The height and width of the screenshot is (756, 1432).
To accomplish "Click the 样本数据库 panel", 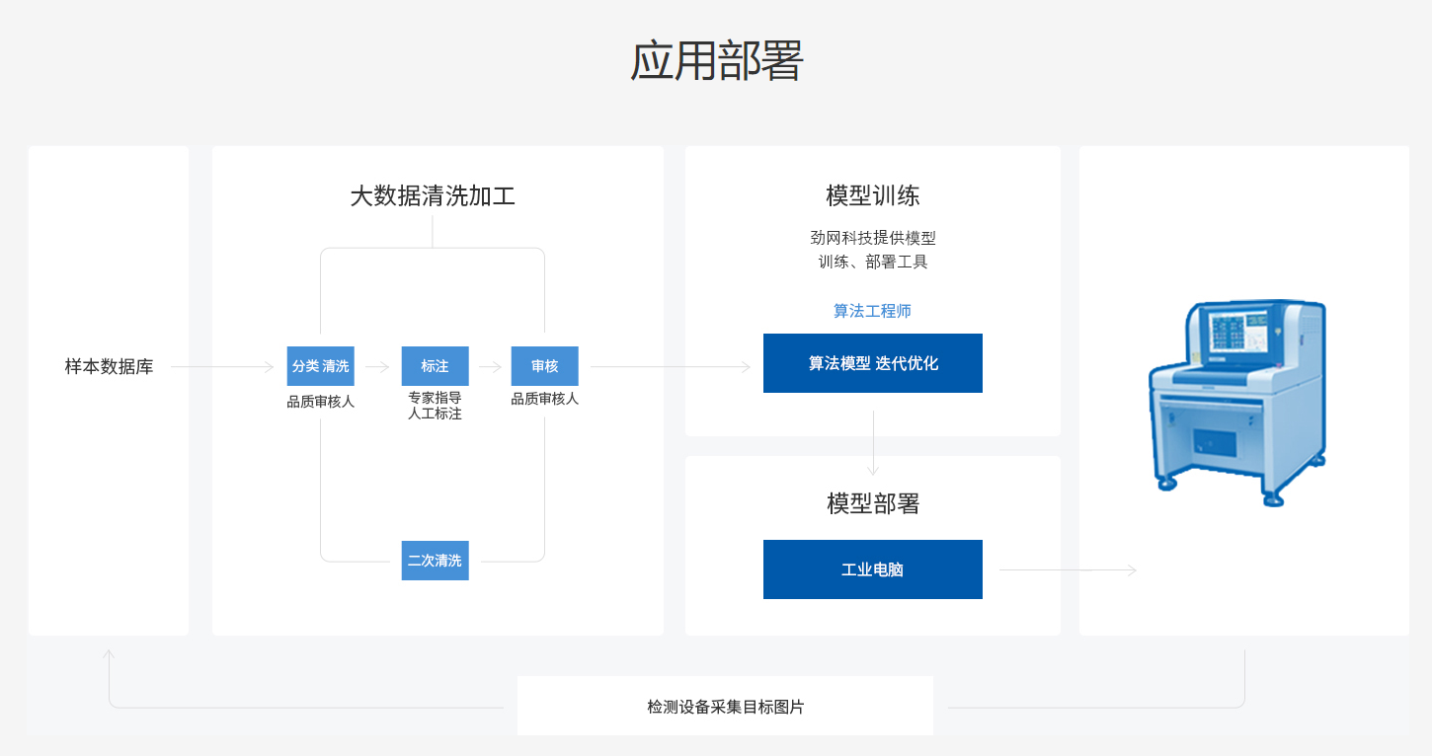I will 109,390.
